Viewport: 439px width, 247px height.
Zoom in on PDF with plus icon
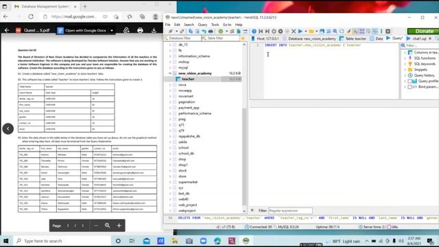[119, 226]
